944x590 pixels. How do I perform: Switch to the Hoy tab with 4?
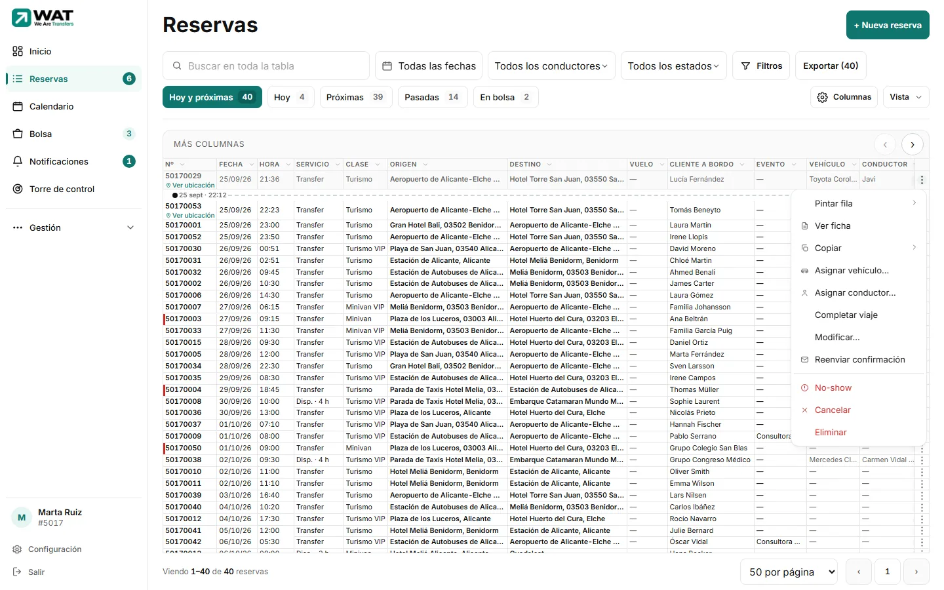click(291, 97)
